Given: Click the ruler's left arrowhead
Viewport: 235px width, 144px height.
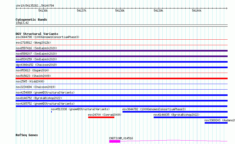Looking at the screenshot, I should point(16,8).
